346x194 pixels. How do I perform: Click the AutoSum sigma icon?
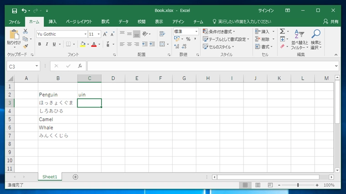click(282, 31)
